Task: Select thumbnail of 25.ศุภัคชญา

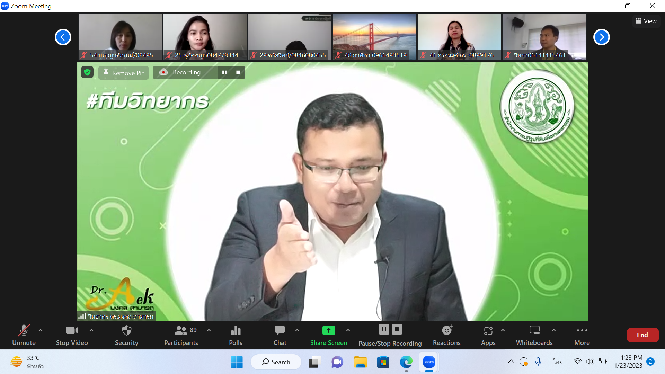Action: (205, 37)
